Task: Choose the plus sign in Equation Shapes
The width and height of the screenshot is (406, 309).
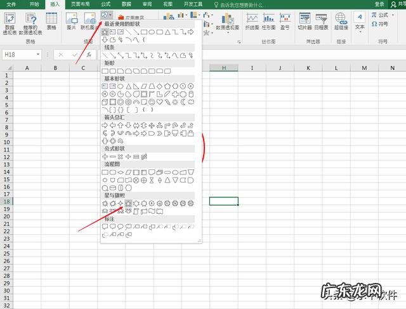Action: coord(105,157)
